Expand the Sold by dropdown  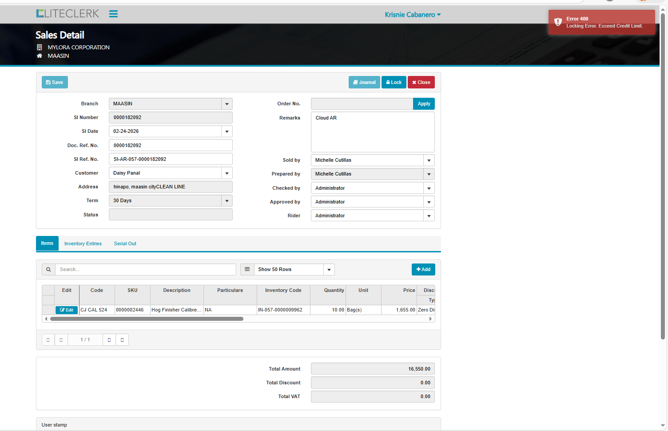[x=429, y=160]
